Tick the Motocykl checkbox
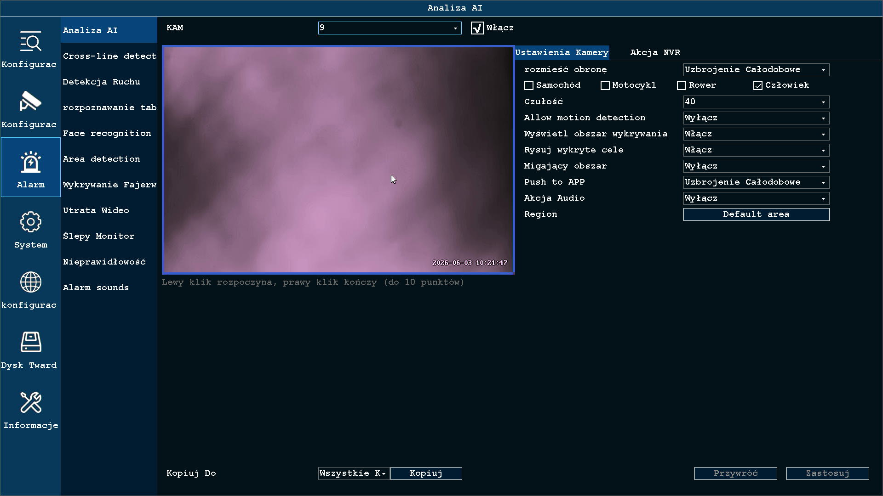This screenshot has height=496, width=883. tap(605, 85)
